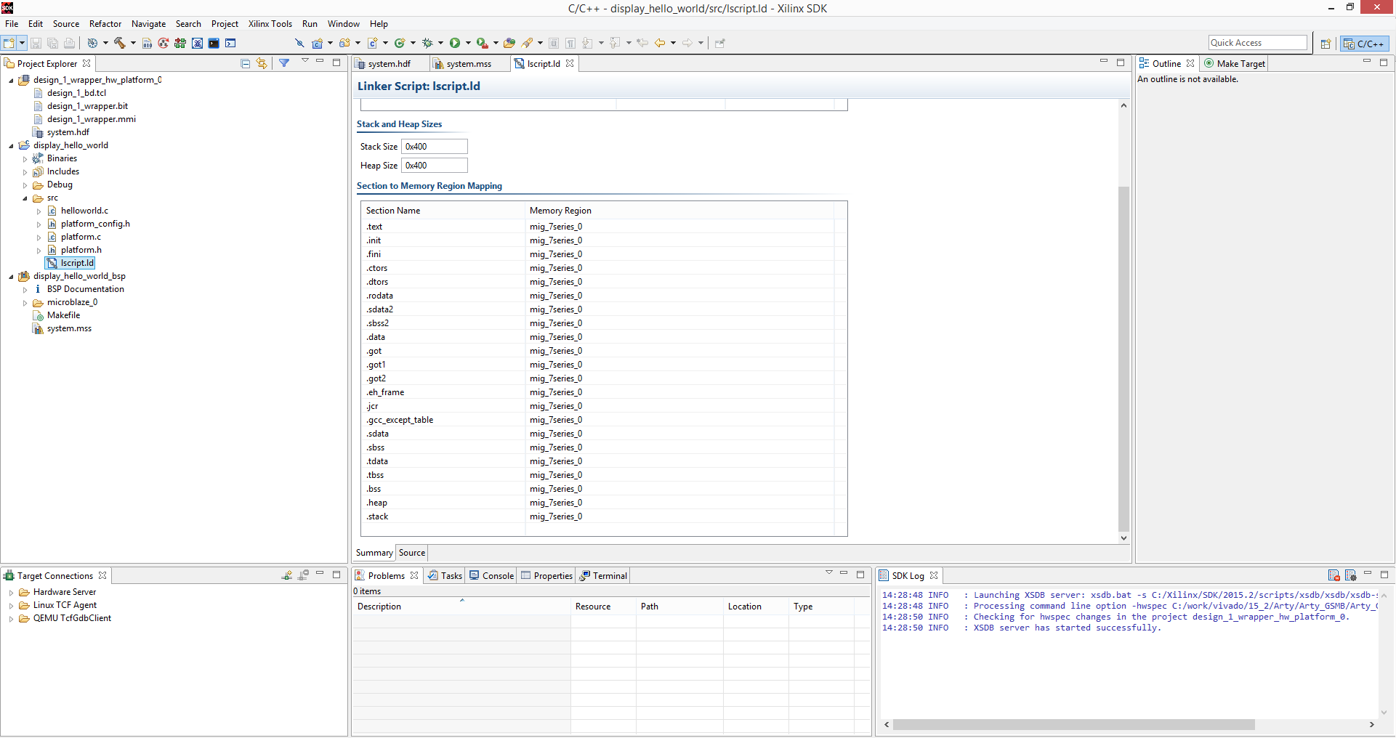The image size is (1396, 738).
Task: Collapse all in Project Explorer
Action: click(245, 63)
